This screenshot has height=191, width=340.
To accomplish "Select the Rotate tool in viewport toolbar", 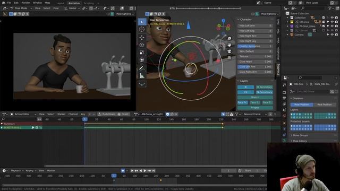I will point(142,45).
